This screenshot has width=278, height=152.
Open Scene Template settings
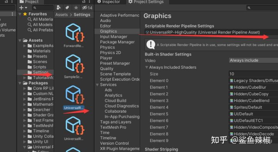tap(115, 74)
